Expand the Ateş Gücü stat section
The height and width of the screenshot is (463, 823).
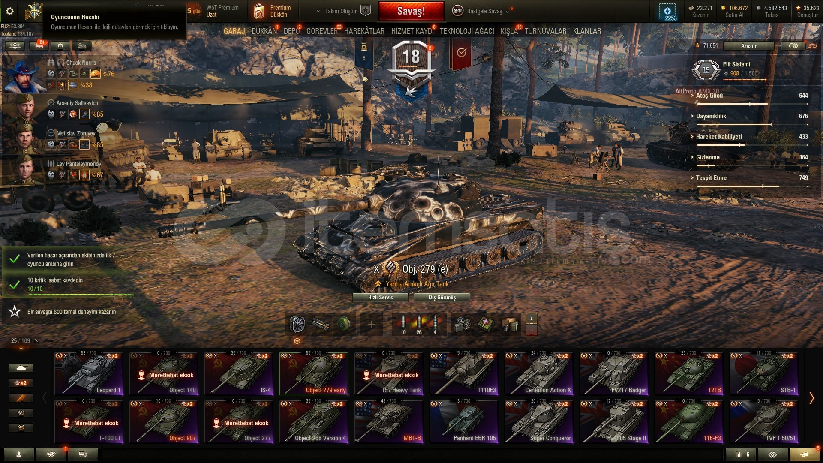coord(709,96)
